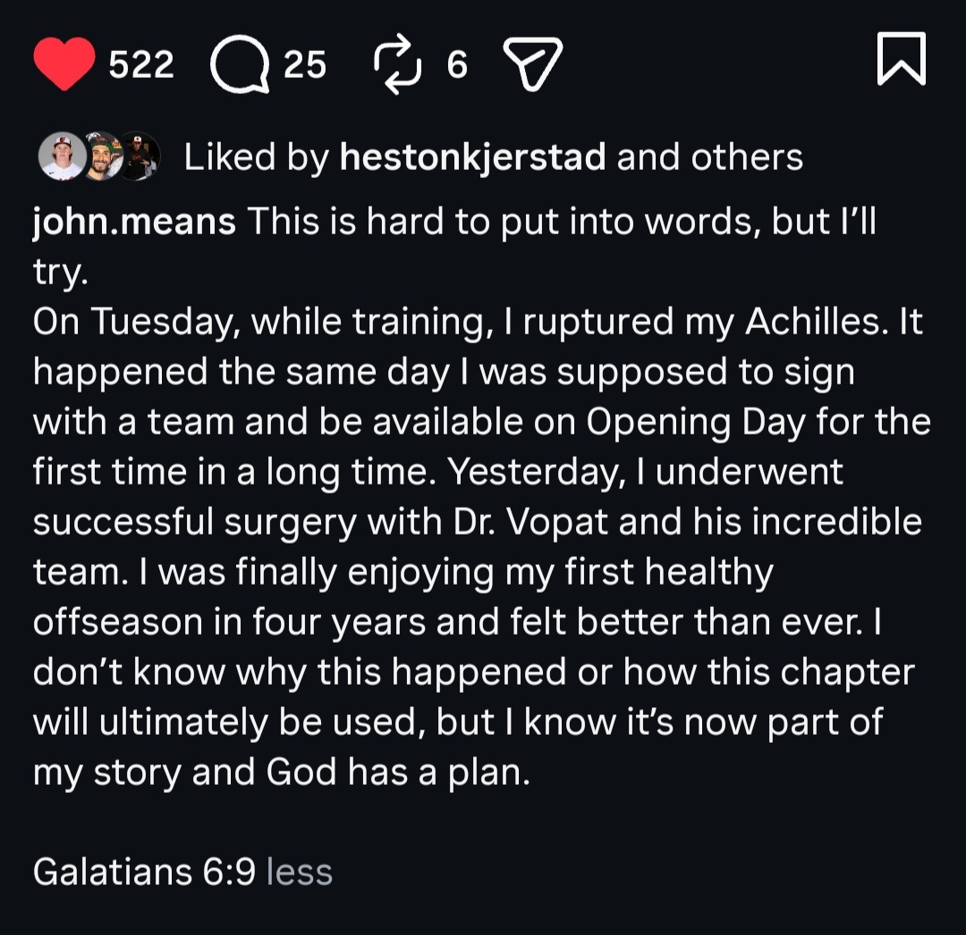Tap the Galatians 6:9 verse text
Viewport: 966px width, 935px height.
coord(144,872)
